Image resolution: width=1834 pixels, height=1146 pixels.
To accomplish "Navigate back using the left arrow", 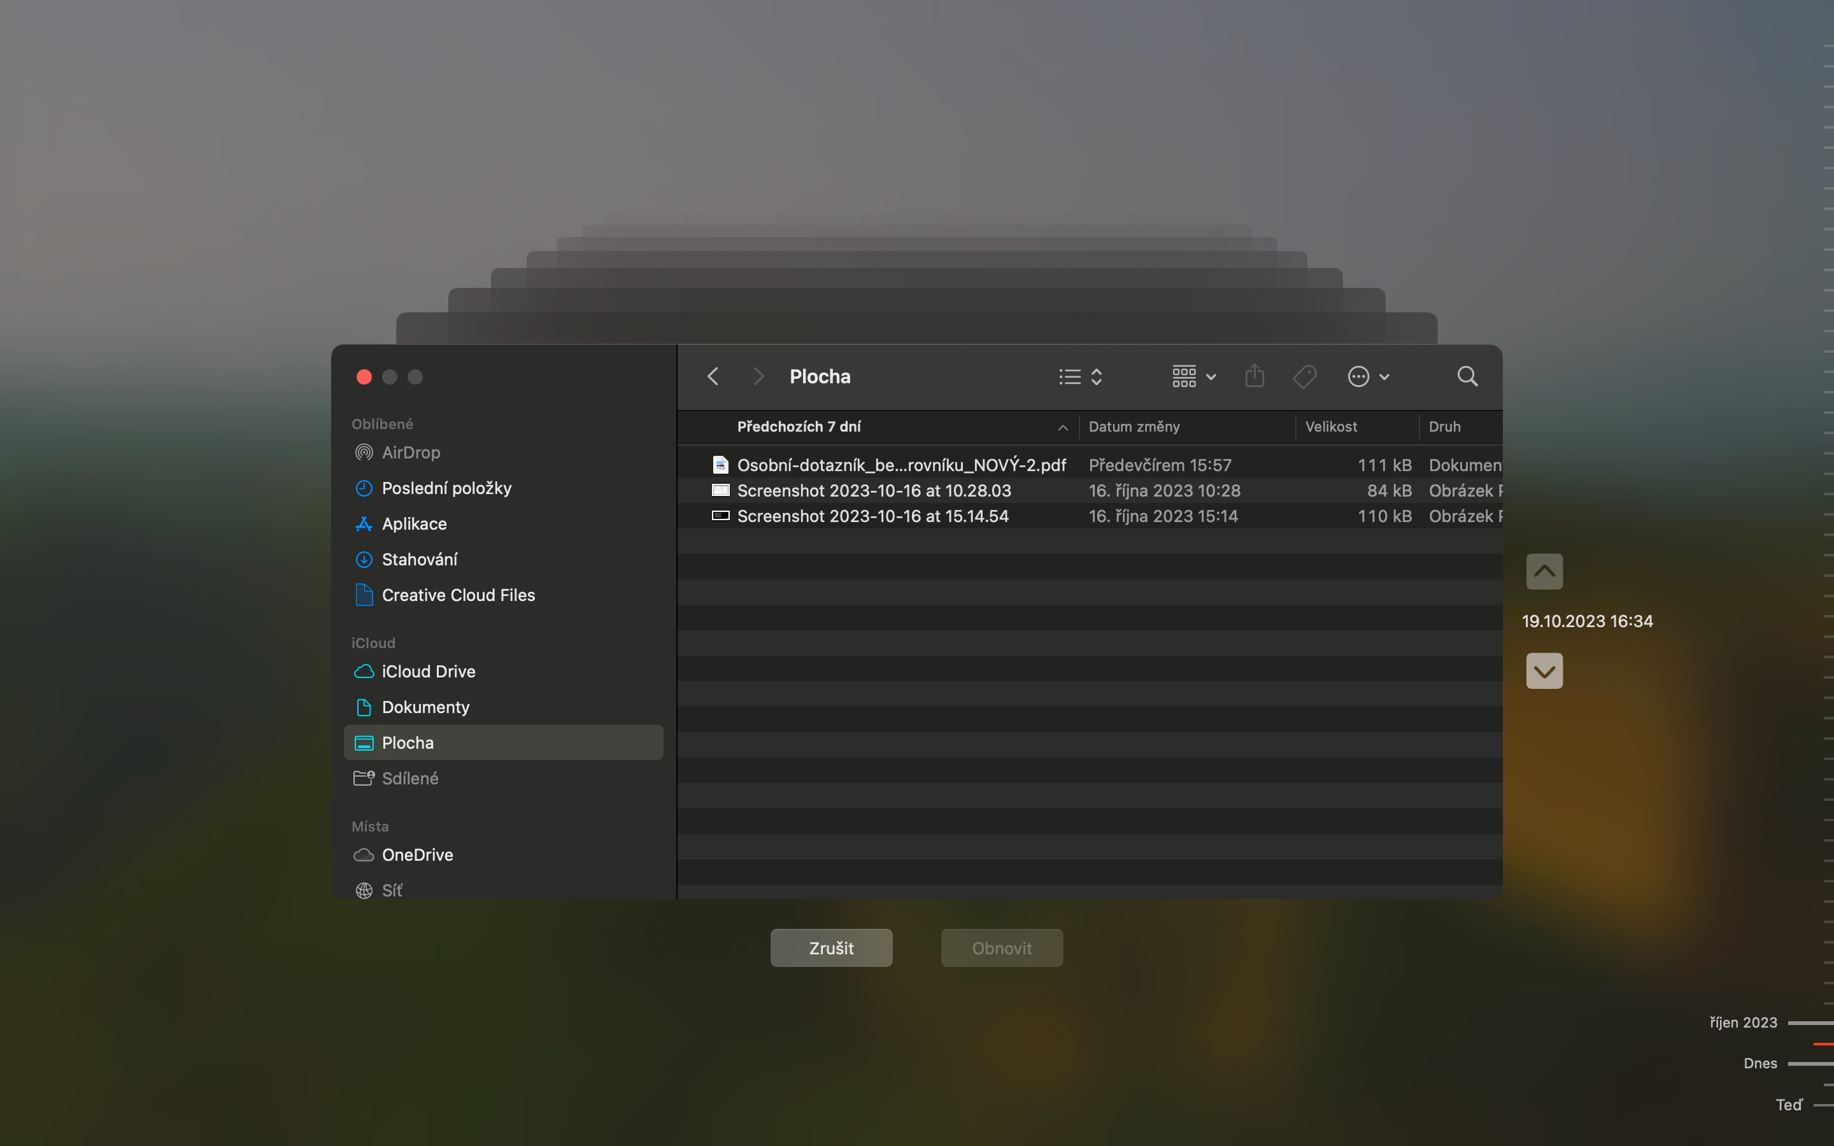I will click(711, 376).
